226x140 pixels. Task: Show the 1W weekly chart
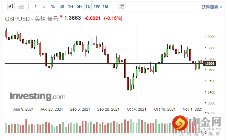coord(97,6)
